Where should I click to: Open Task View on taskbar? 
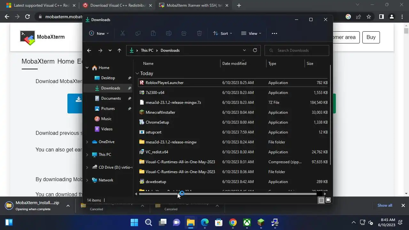(163, 222)
